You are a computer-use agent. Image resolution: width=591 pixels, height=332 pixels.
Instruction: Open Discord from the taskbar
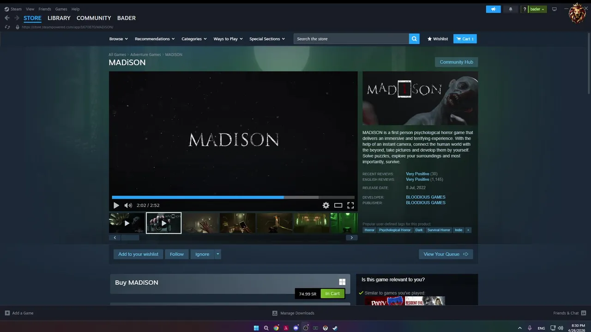[x=296, y=328]
